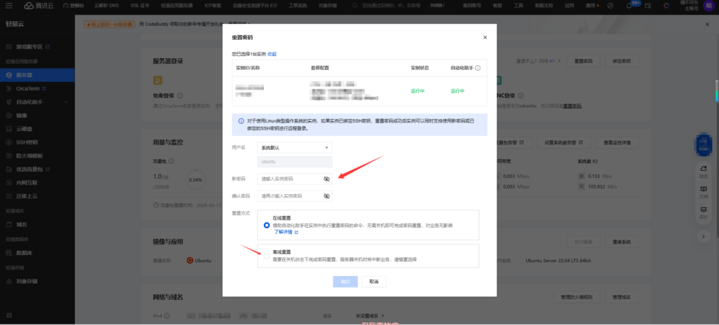This screenshot has height=325, width=719.
Task: Toggle confirm password visibility eye icon
Action: pyautogui.click(x=326, y=197)
